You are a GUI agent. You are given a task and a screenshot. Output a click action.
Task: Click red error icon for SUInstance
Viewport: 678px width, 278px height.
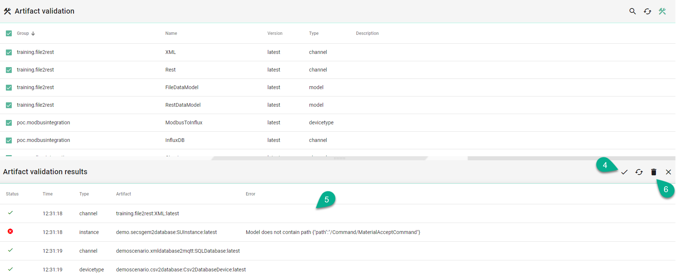pos(10,231)
